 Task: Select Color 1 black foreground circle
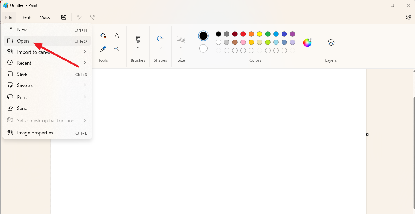tap(203, 36)
